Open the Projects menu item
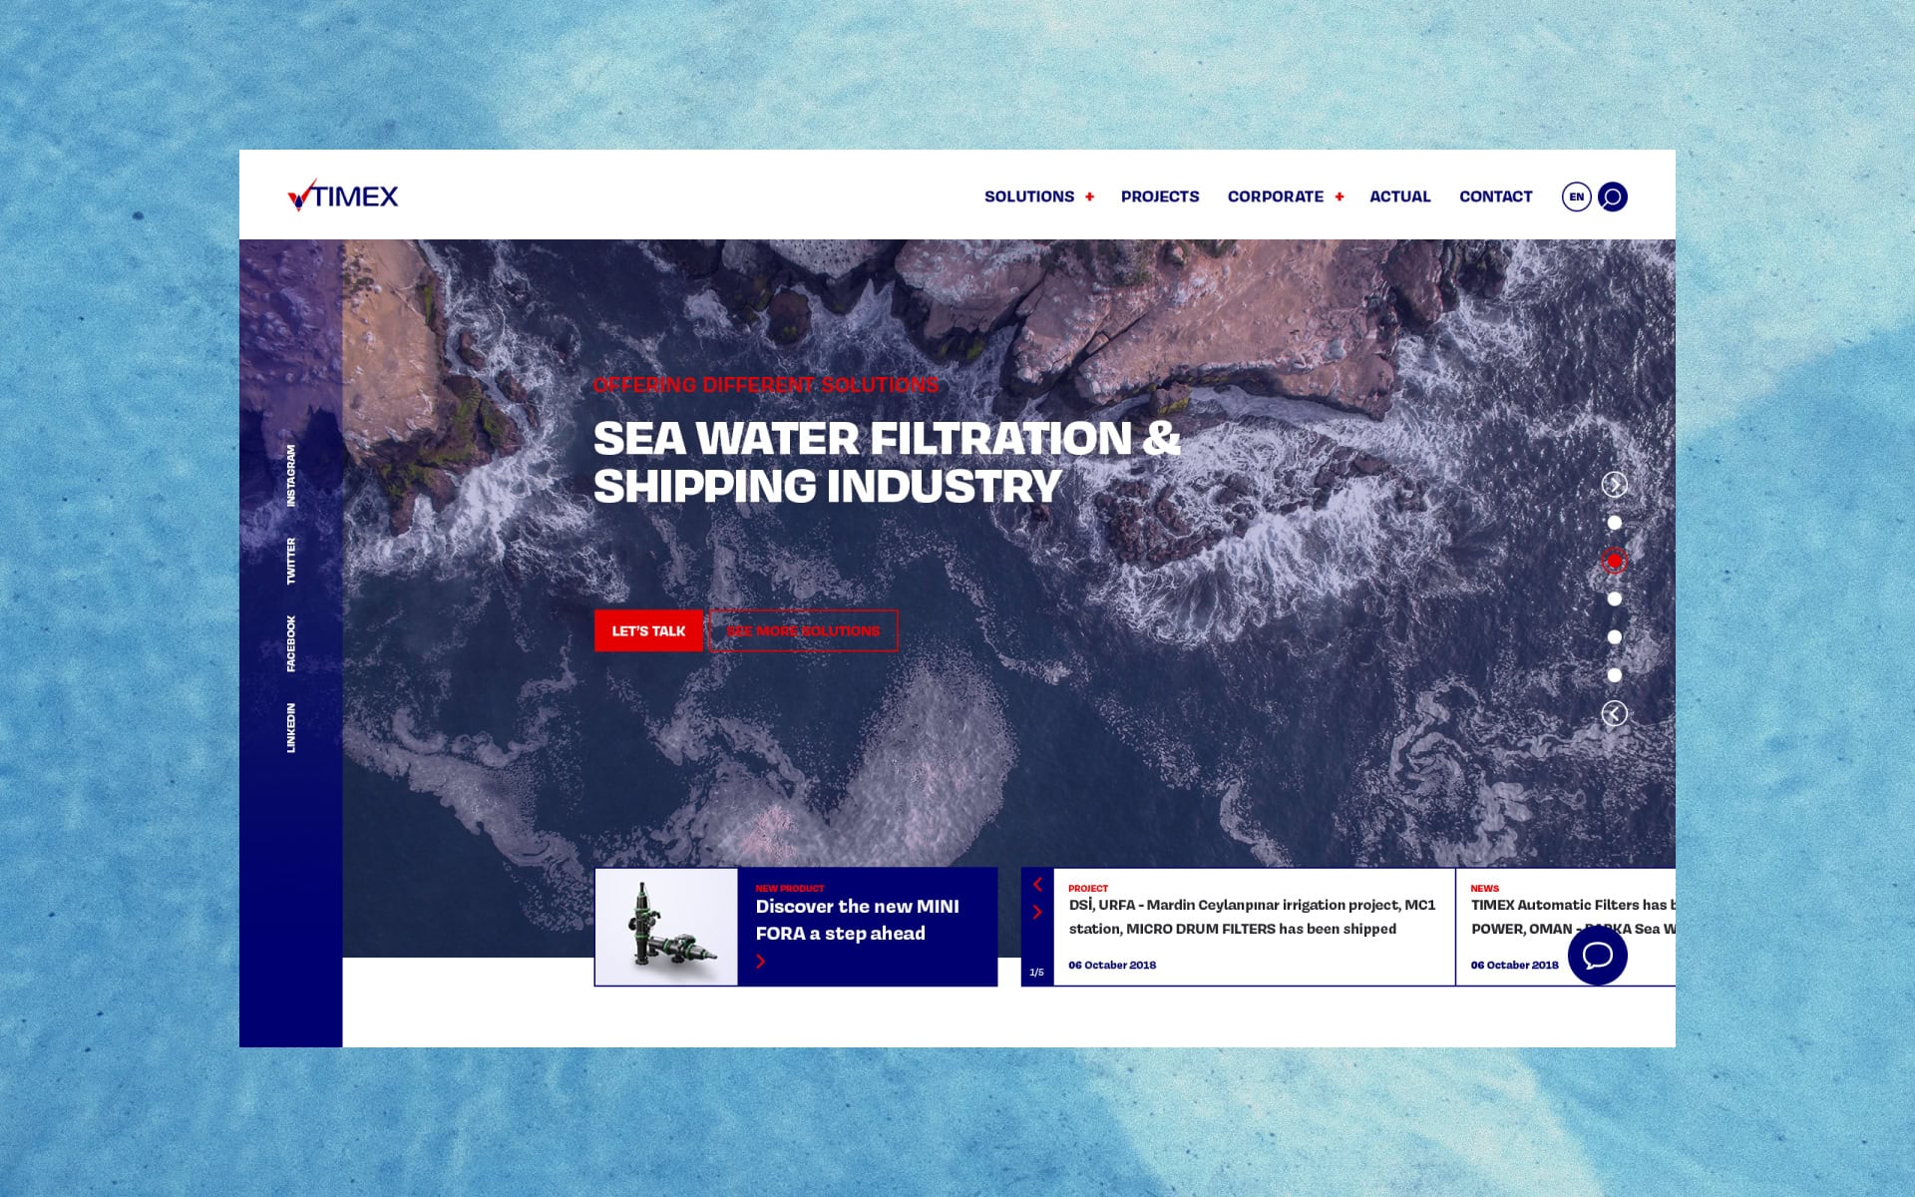 tap(1159, 197)
